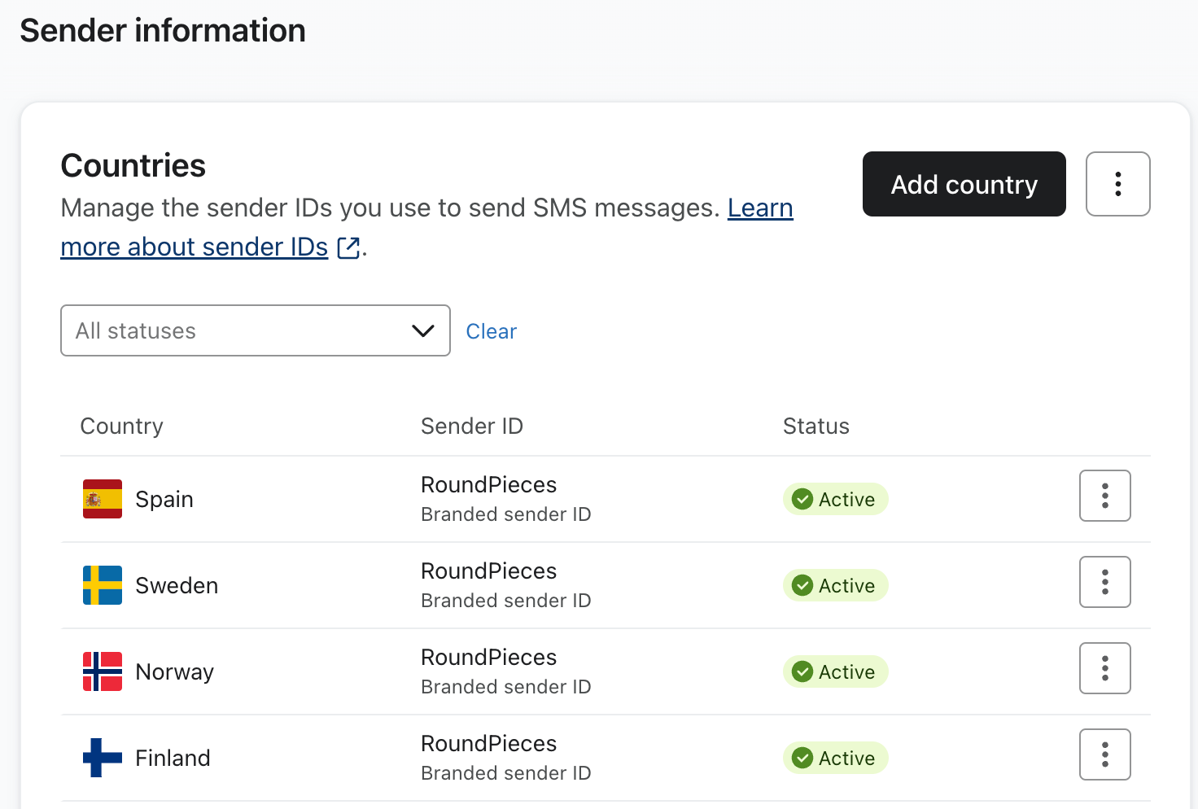Viewport: 1198px width, 809px height.
Task: Click the Norway flag icon
Action: coord(102,671)
